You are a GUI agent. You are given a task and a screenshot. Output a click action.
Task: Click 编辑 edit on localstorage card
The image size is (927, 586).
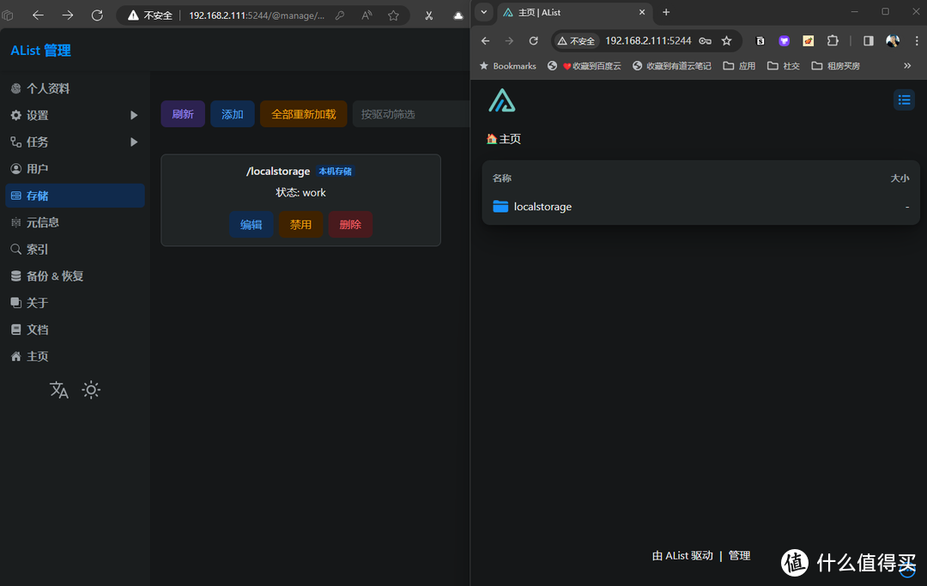[x=251, y=225]
